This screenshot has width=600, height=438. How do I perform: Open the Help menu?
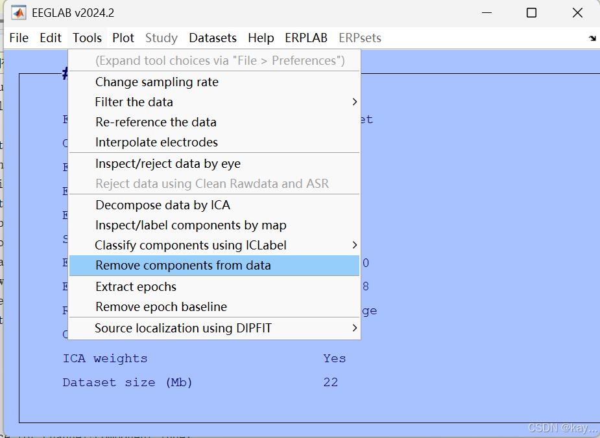click(x=261, y=38)
